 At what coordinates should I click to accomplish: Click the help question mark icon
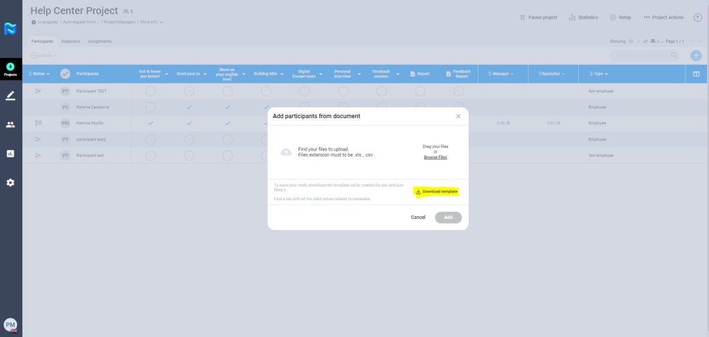[697, 17]
